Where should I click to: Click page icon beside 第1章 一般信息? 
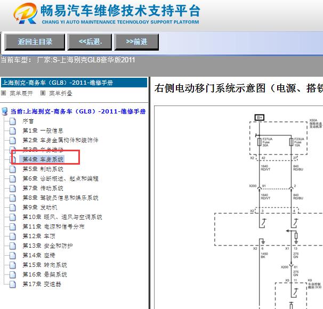tap(13, 131)
